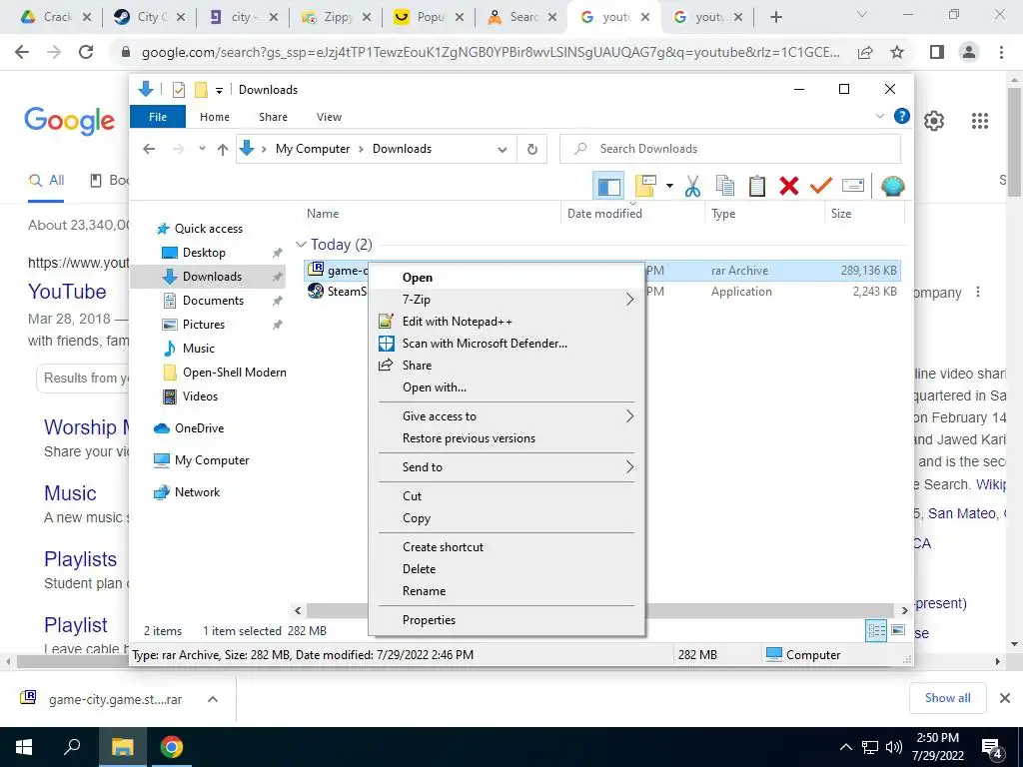This screenshot has width=1023, height=767.
Task: Click the Cut scissors toolbar icon
Action: (692, 186)
